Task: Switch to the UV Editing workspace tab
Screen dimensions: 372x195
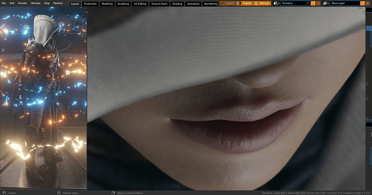Action: pos(140,4)
